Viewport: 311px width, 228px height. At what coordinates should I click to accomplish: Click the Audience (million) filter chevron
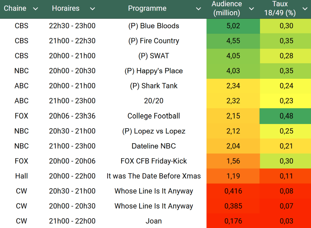pyautogui.click(x=251, y=9)
